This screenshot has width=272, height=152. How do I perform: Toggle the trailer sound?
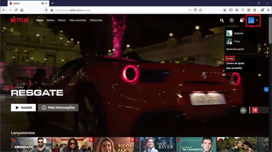(x=243, y=110)
